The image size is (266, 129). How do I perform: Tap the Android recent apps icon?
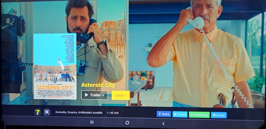(x=92, y=122)
